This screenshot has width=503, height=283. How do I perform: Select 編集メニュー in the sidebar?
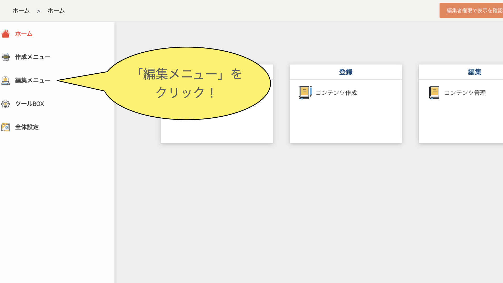click(x=33, y=80)
